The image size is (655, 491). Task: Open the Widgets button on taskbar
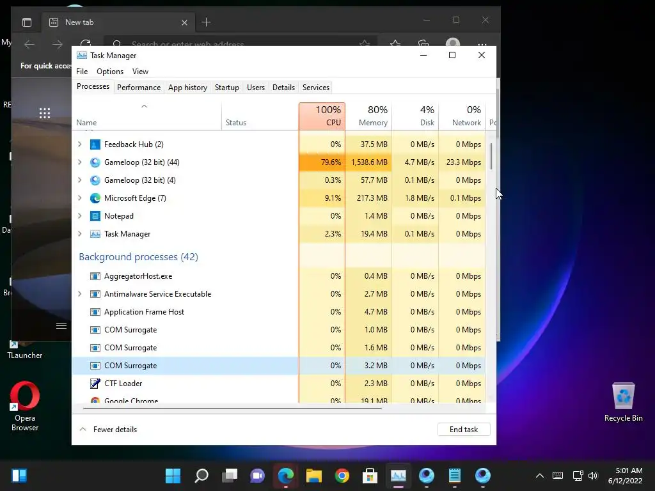tap(19, 476)
